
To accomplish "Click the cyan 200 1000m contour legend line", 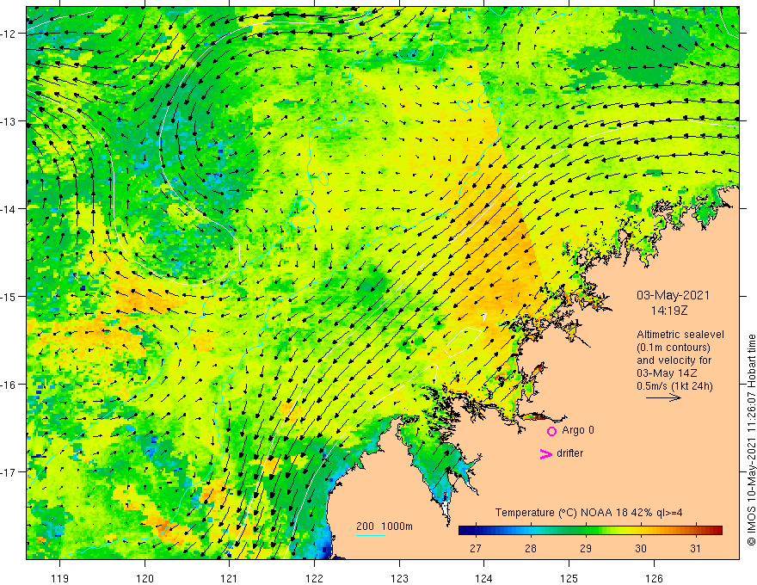I will pos(370,535).
